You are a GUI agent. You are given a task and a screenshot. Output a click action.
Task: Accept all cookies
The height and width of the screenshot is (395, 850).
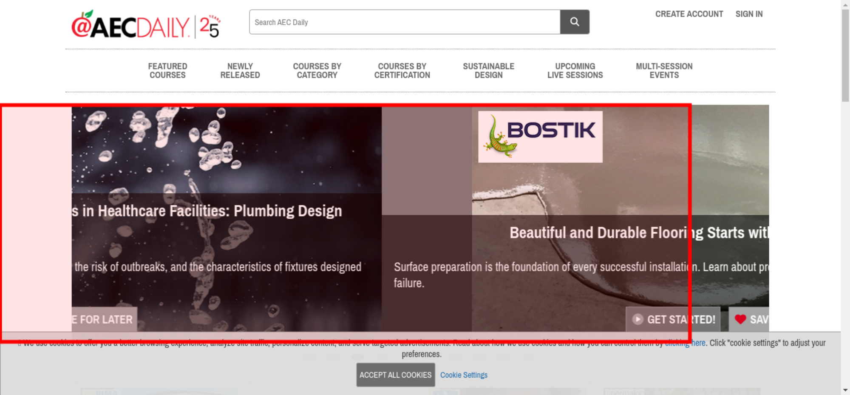395,375
